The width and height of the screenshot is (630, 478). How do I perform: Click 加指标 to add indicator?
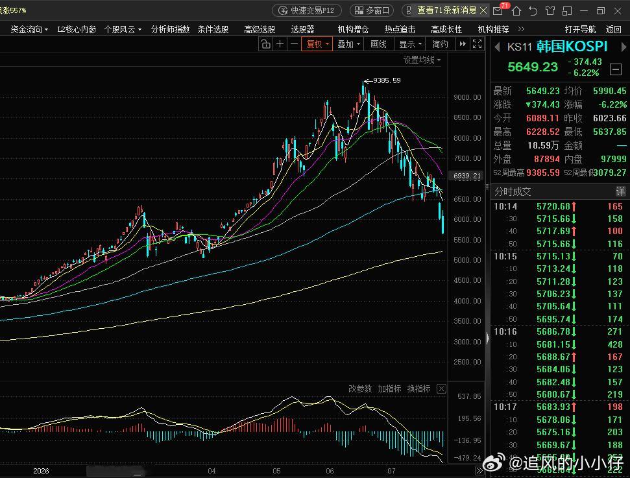pos(389,389)
